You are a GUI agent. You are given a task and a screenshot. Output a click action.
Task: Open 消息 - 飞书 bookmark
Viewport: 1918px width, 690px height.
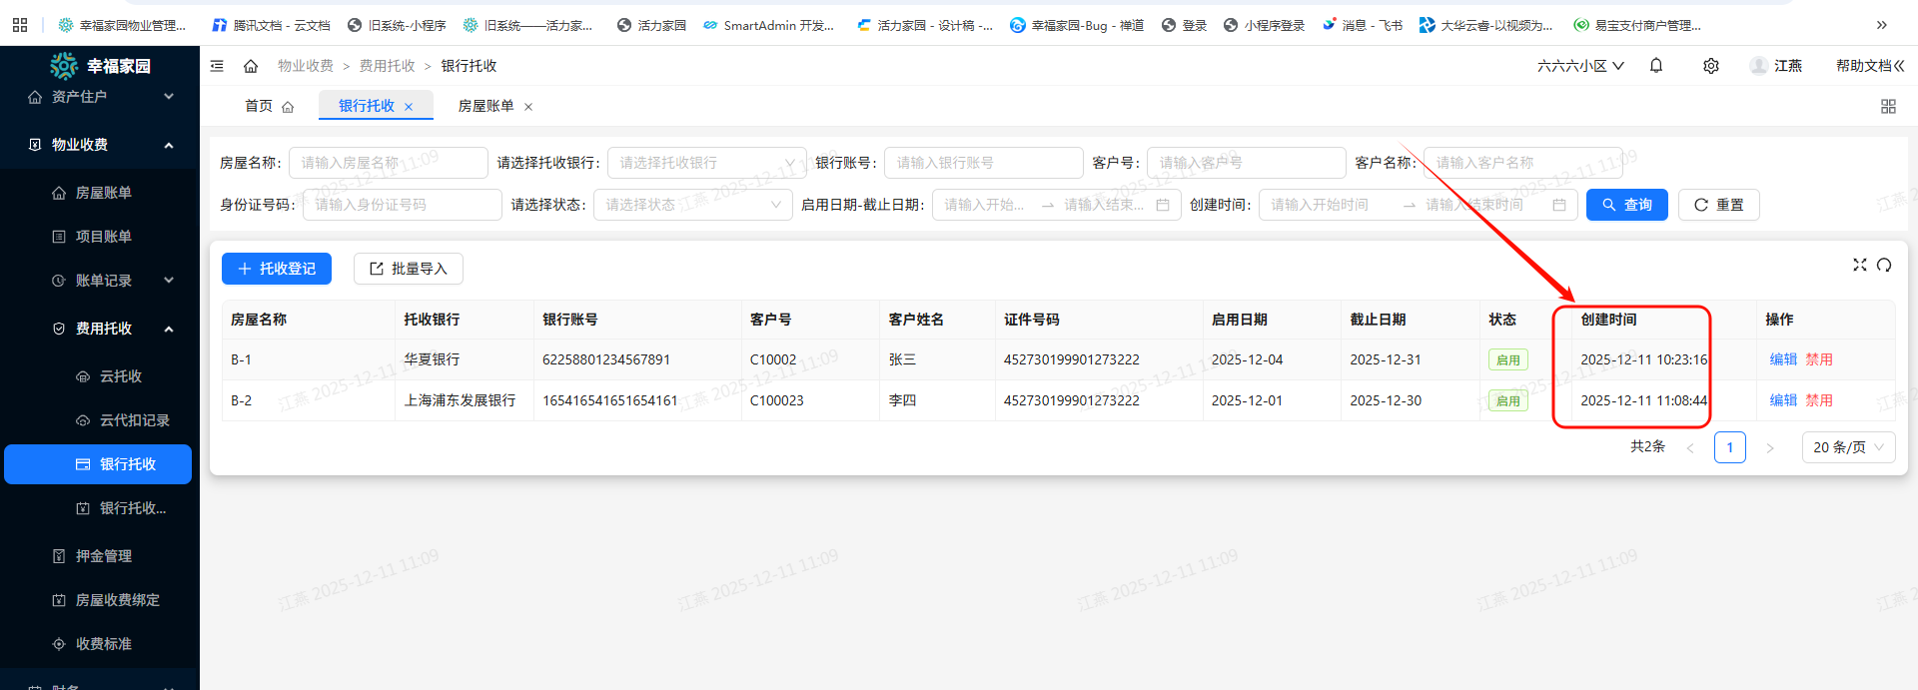[x=1363, y=25]
